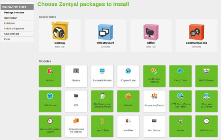221x140 pixels.
Task: Click the Office role label
Action: point(151,43)
